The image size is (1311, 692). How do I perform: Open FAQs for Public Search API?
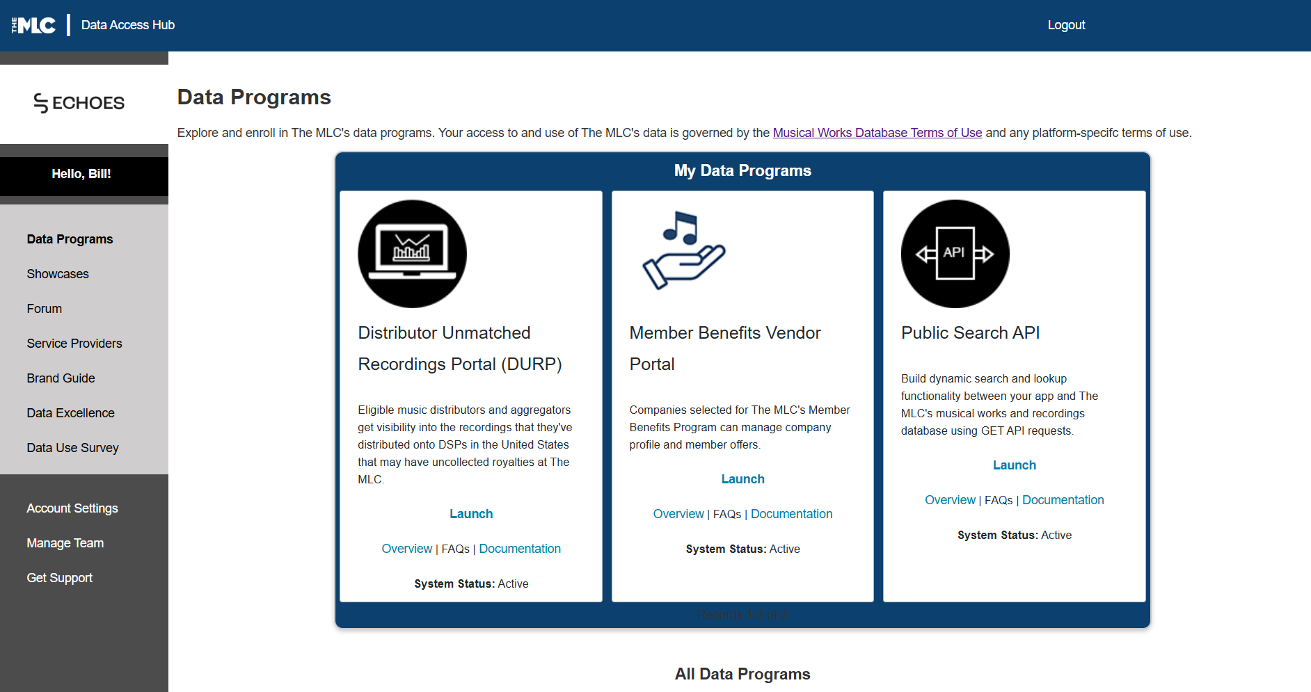point(999,500)
